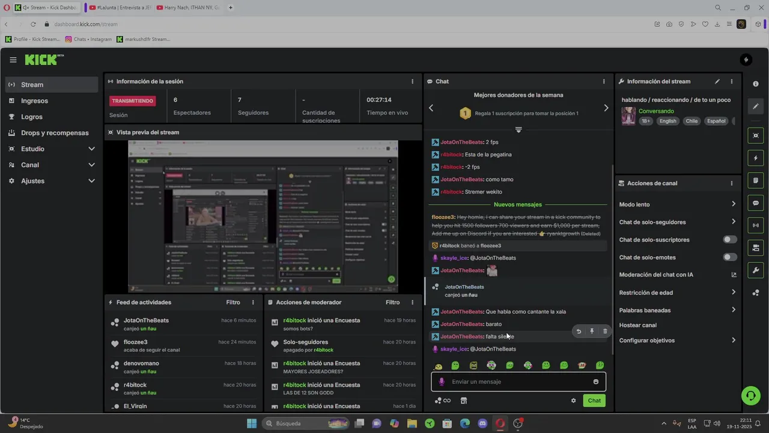Toggle Chat de solo-suscriptores switch
Viewport: 769px width, 433px height.
(x=730, y=239)
